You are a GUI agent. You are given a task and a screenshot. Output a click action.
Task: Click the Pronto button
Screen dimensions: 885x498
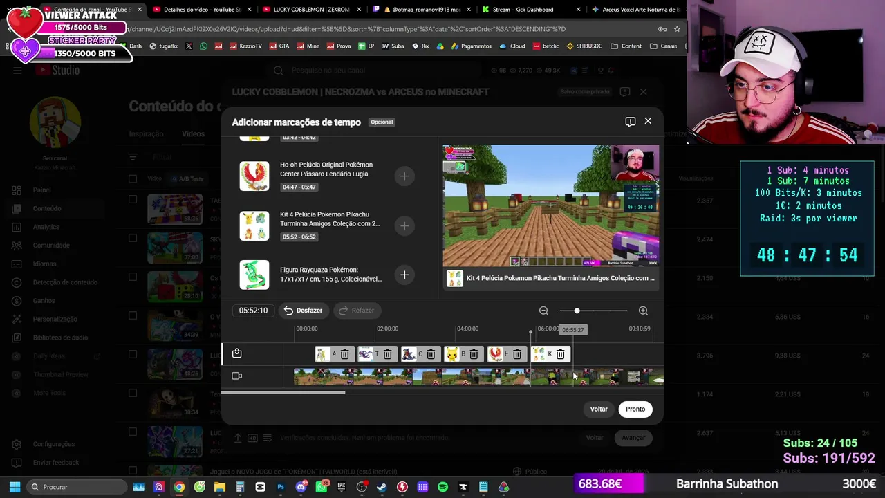pyautogui.click(x=635, y=409)
